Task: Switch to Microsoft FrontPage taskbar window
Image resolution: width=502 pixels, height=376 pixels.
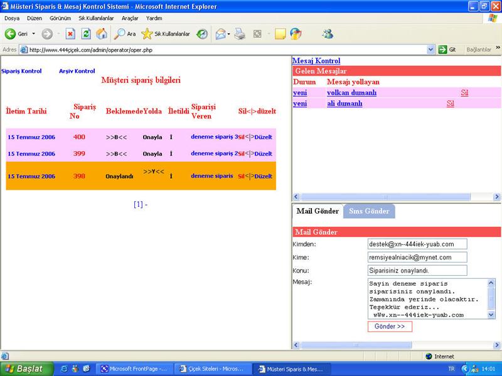Action: tap(135, 369)
